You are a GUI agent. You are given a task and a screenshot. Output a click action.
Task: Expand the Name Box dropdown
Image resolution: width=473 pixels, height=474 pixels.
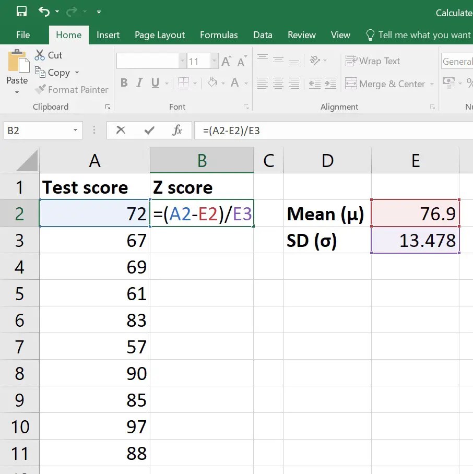click(75, 131)
